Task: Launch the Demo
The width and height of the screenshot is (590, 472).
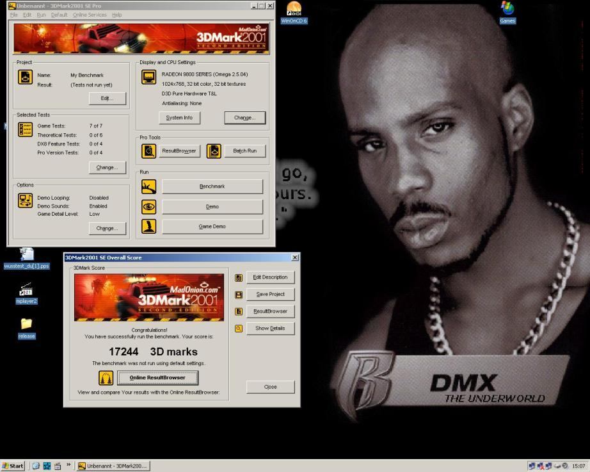Action: pyautogui.click(x=212, y=206)
